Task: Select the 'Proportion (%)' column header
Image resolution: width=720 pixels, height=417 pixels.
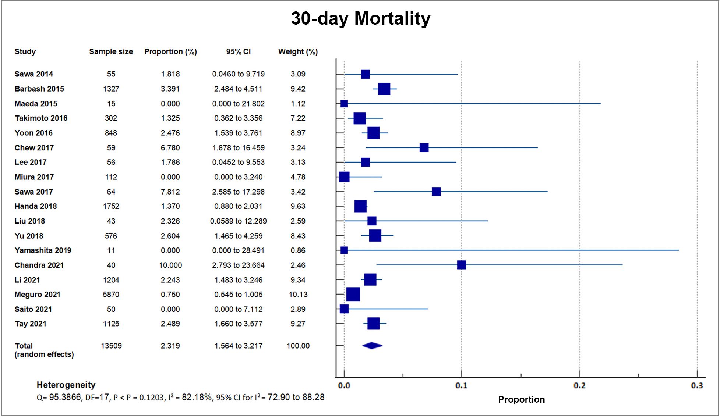Action: point(170,51)
